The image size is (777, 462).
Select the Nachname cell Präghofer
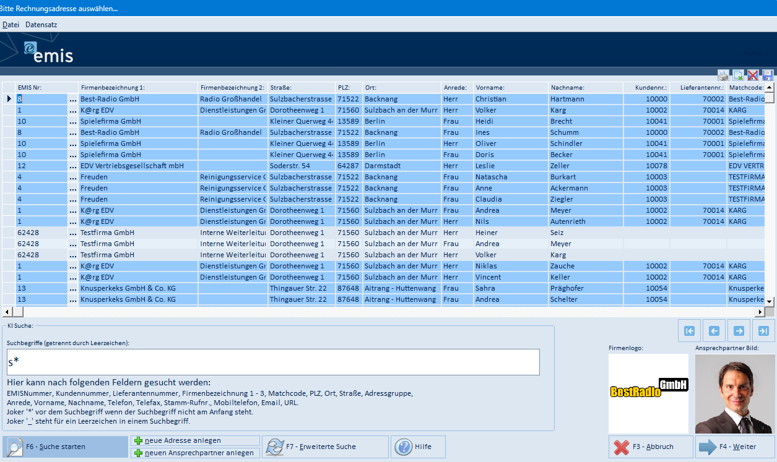click(586, 288)
